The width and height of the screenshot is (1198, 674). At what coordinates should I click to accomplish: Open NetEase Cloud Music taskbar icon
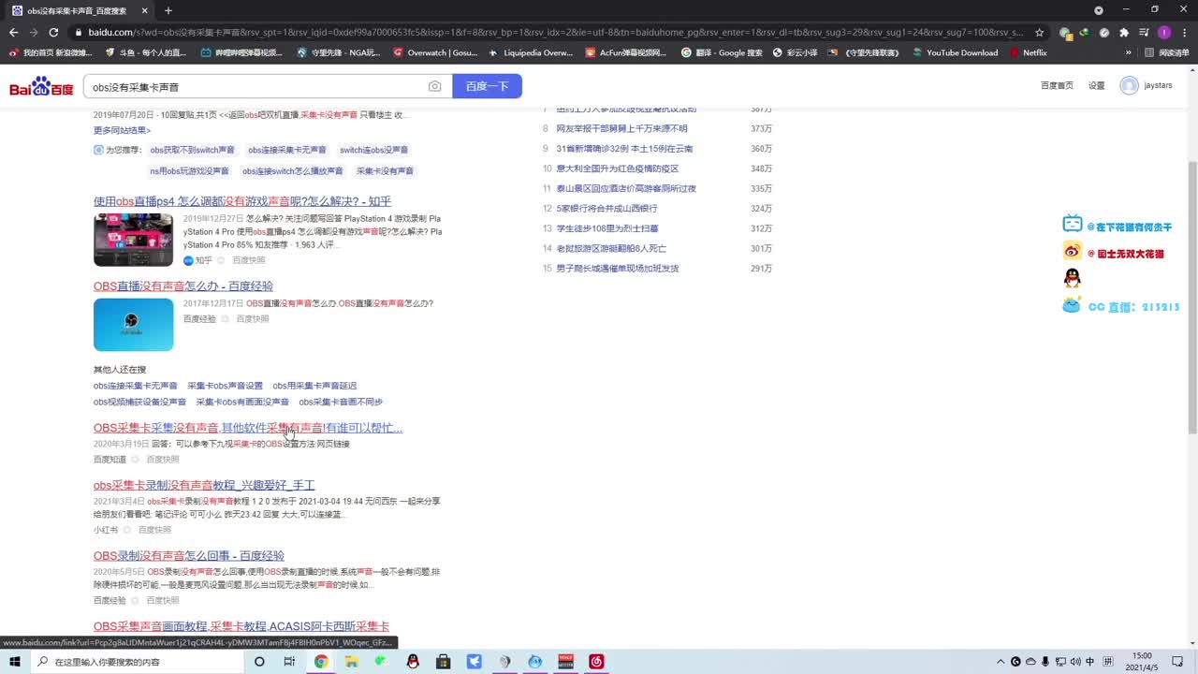click(596, 662)
